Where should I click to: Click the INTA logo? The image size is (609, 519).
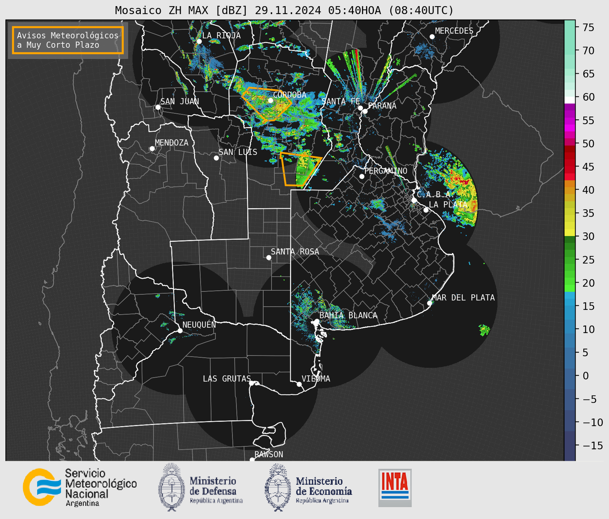pyautogui.click(x=395, y=488)
